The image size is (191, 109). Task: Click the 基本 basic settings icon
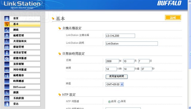point(7,24)
